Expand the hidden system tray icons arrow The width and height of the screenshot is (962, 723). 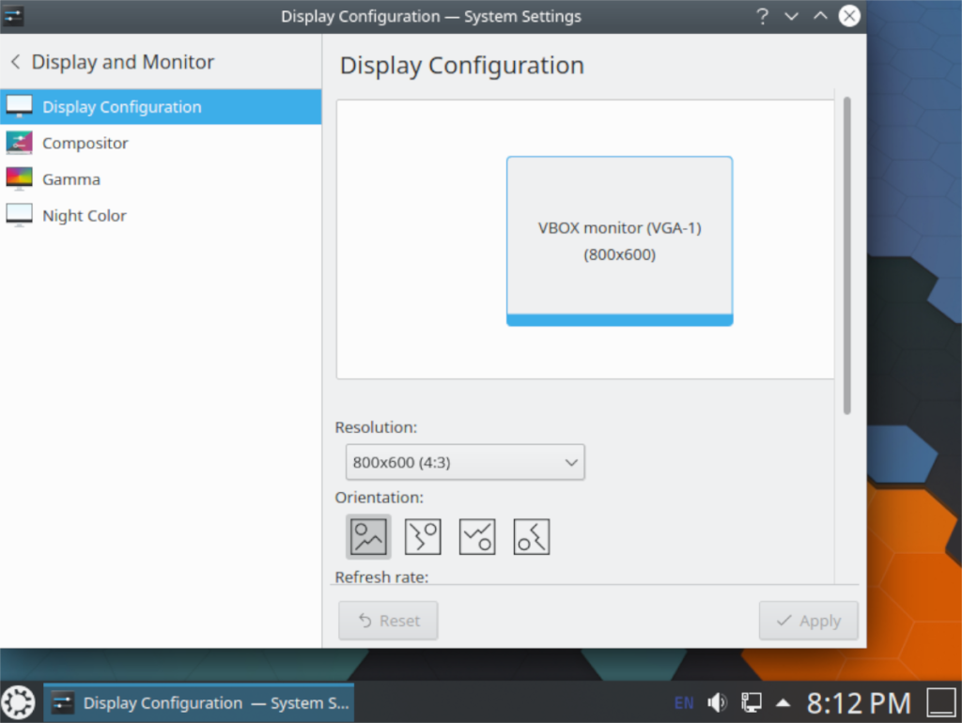click(x=783, y=702)
